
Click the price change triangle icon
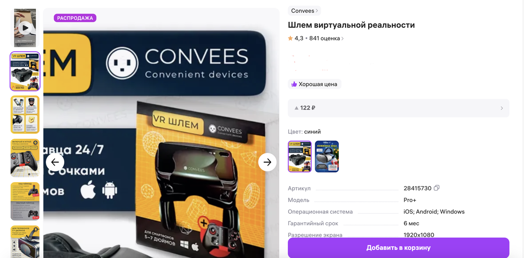[296, 108]
